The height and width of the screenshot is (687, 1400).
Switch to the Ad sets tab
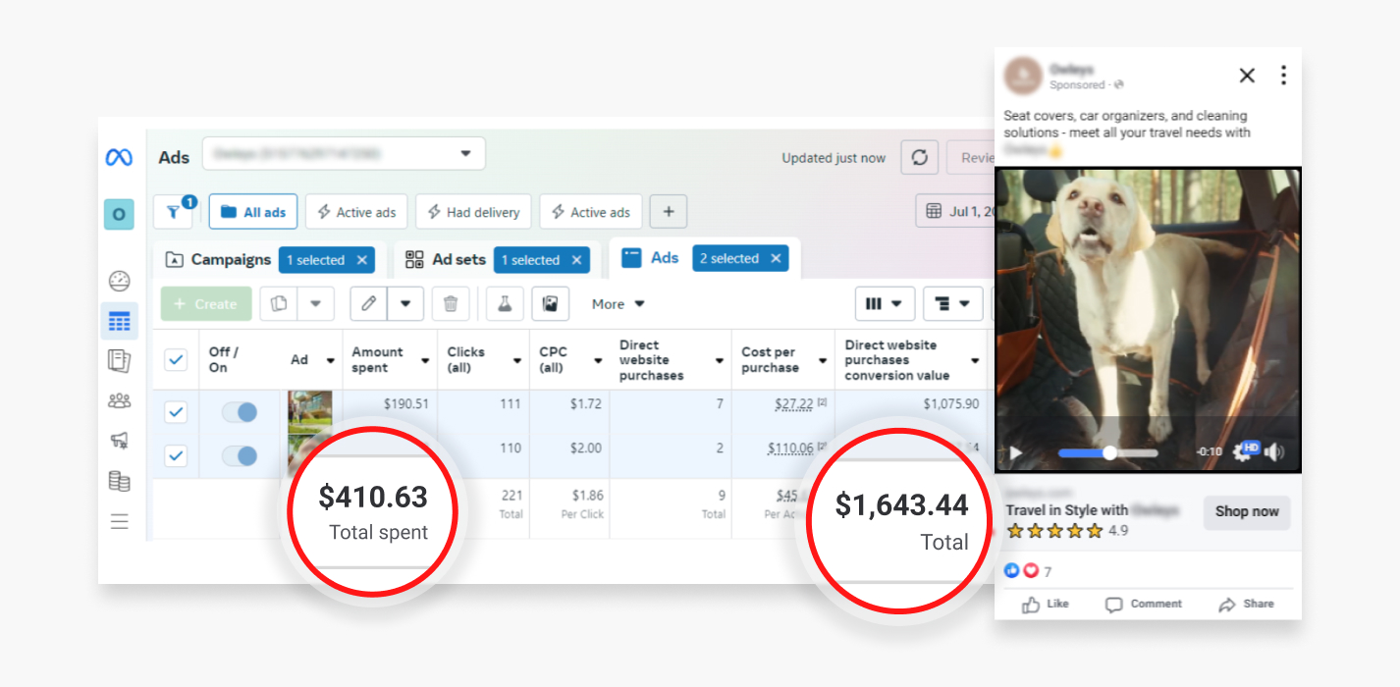click(447, 260)
